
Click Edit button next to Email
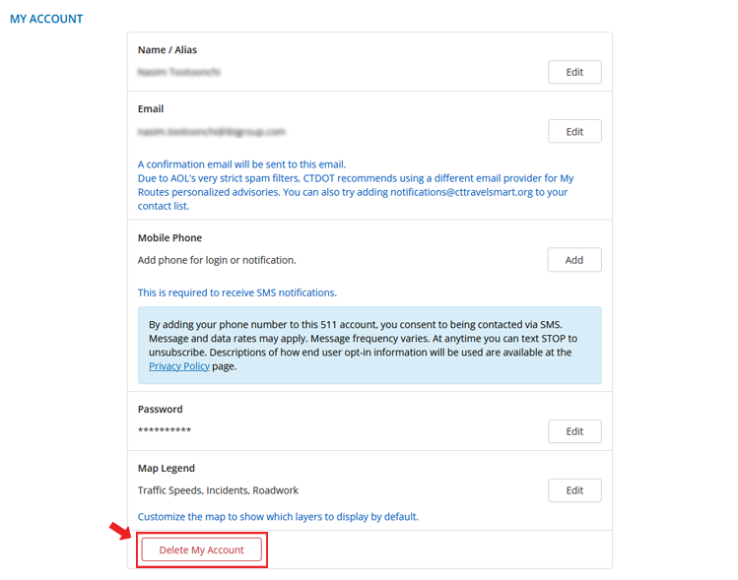574,131
